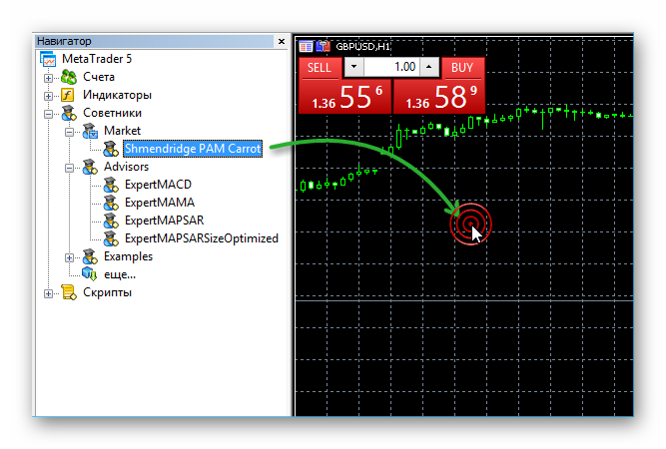Select the MetaTrader 5 root label
Image resolution: width=666 pixels, height=449 pixels.
click(x=97, y=59)
